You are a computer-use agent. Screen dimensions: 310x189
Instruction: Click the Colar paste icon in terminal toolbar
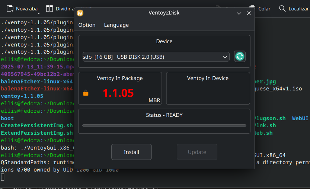click(x=252, y=9)
